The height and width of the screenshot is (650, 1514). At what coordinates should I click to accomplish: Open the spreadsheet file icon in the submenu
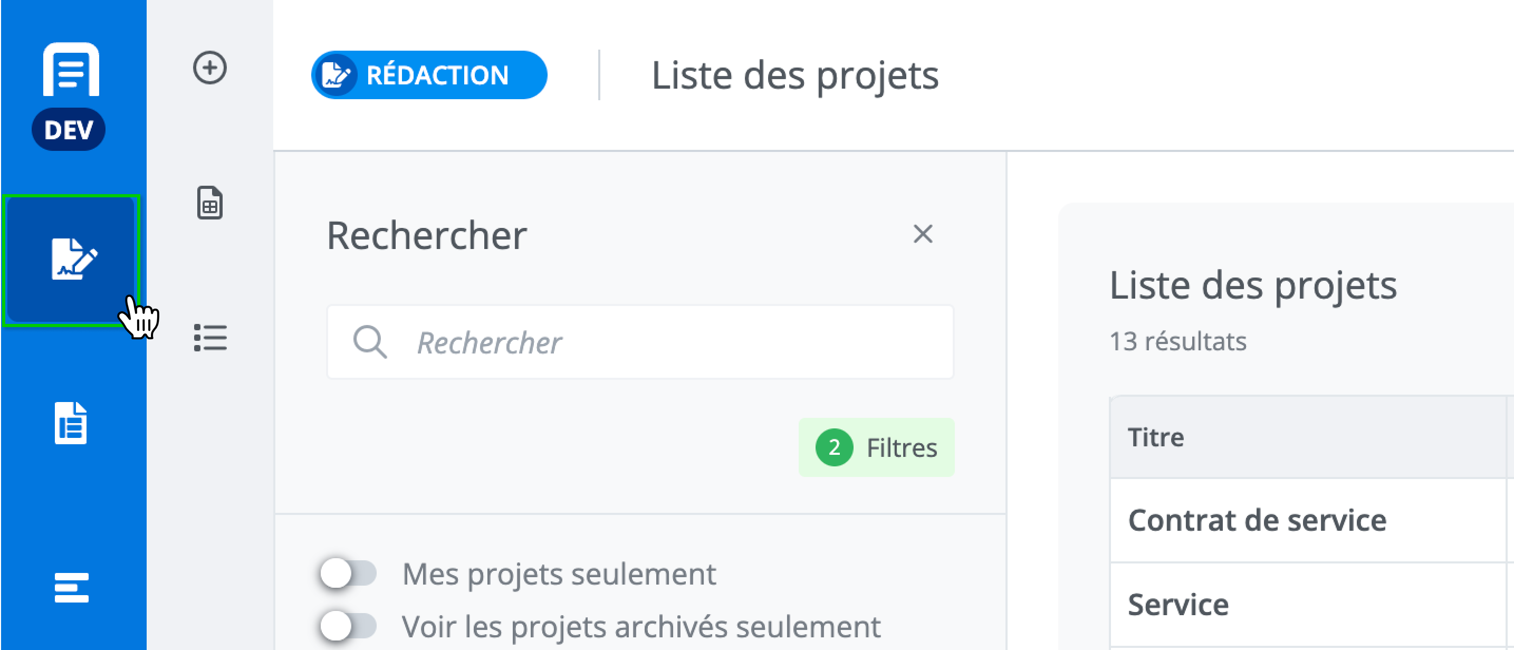(x=210, y=203)
